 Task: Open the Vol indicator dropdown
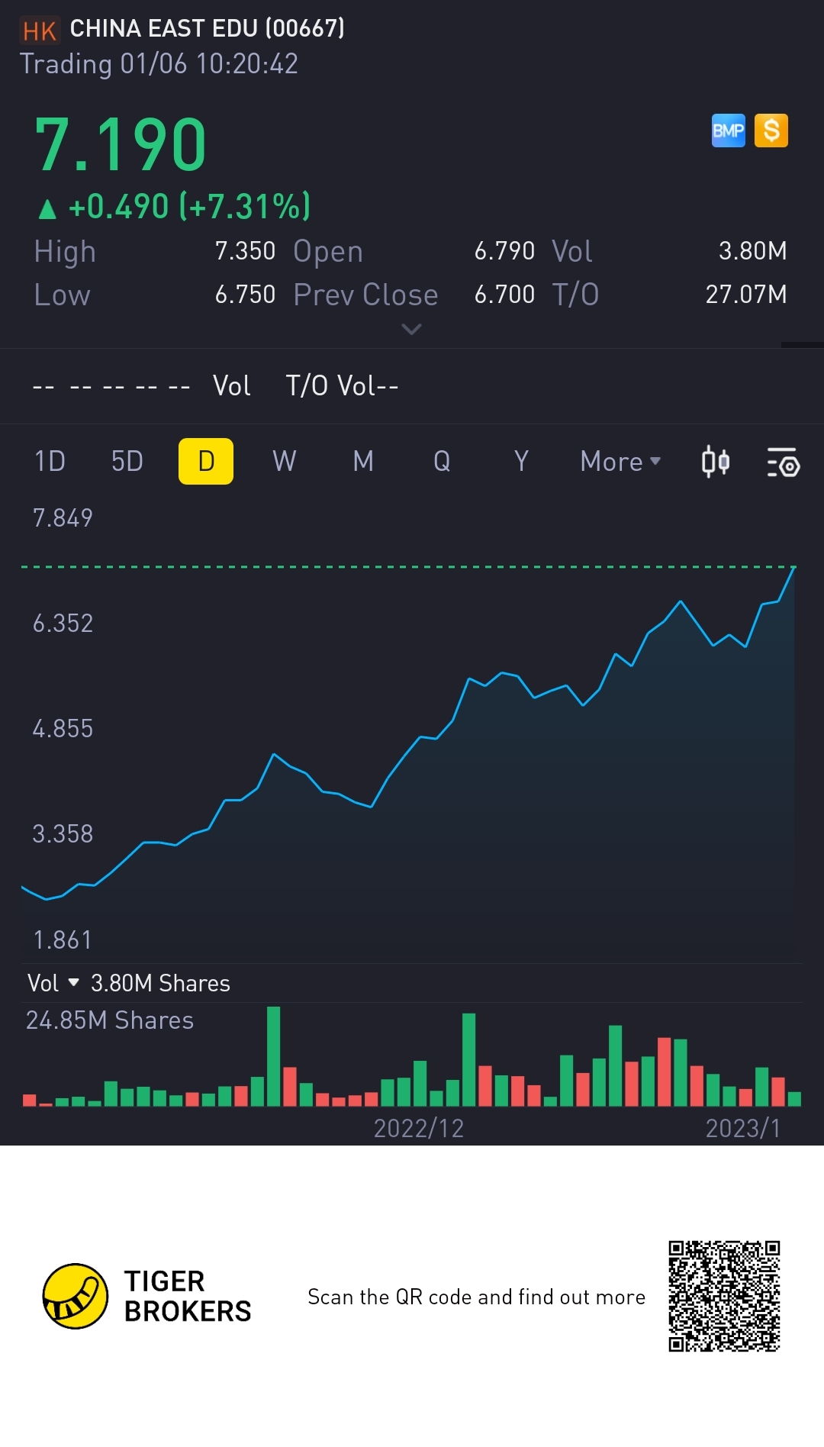click(x=53, y=983)
